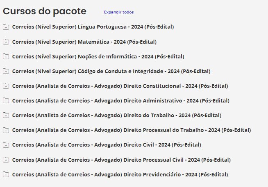The height and width of the screenshot is (187, 268).
Task: Expand Direito Processual do Trabalho plus icon
Action: 6,130
